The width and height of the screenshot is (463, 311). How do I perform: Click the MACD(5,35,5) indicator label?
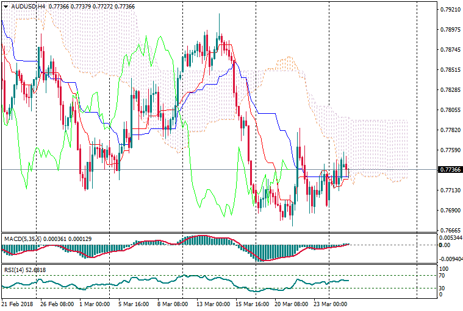click(x=23, y=238)
